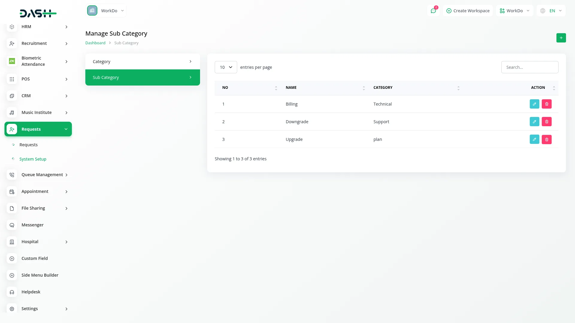Open System Setup submenu item

coord(33,159)
